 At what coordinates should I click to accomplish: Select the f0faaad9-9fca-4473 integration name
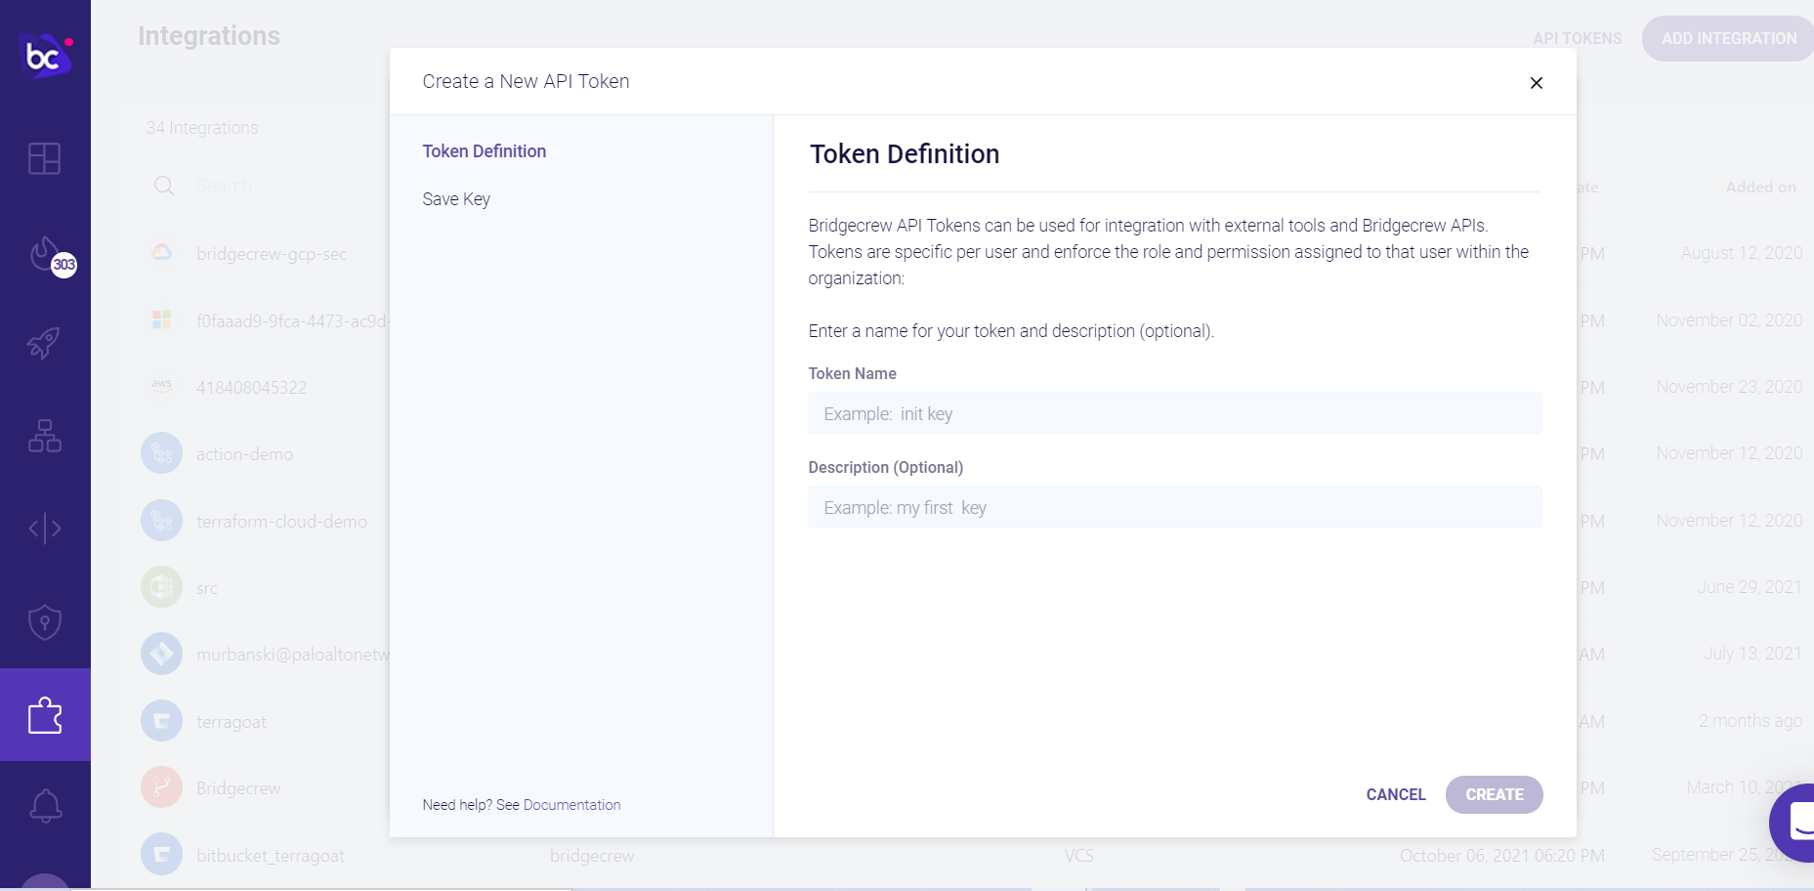pos(292,320)
